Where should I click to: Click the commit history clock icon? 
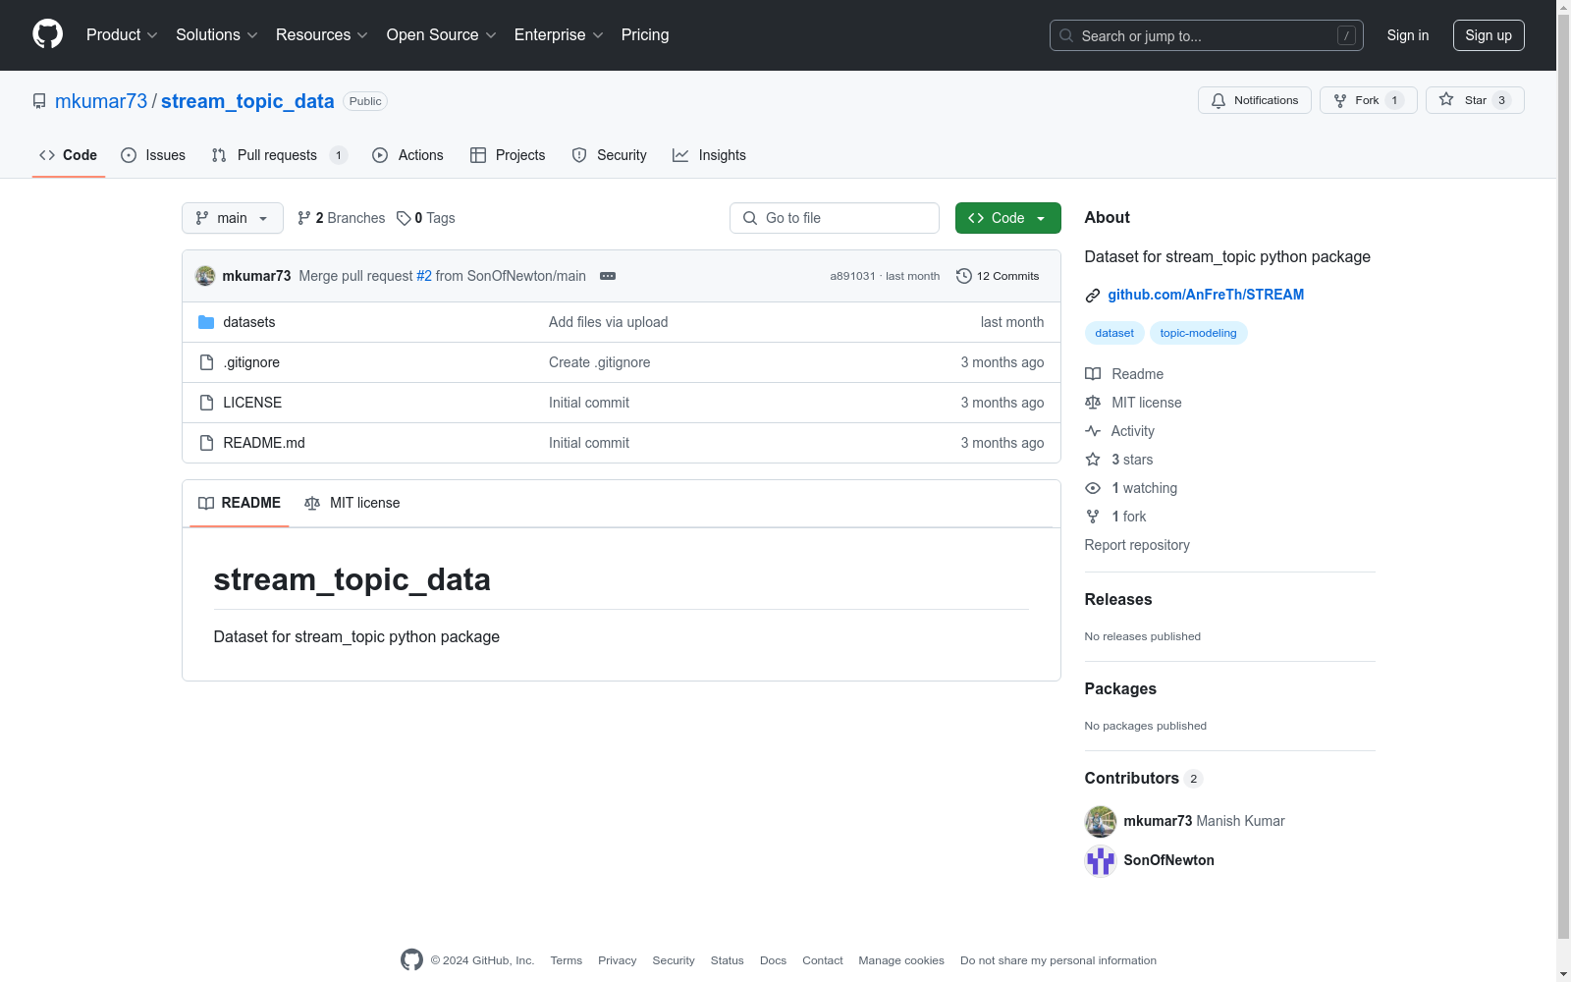click(964, 276)
